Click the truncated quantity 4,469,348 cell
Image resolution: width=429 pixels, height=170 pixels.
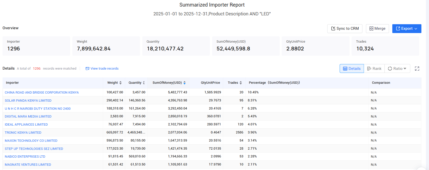click(136, 132)
